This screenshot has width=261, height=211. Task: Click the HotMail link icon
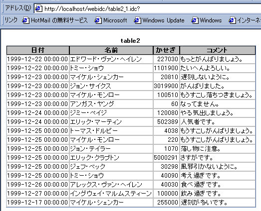point(25,20)
